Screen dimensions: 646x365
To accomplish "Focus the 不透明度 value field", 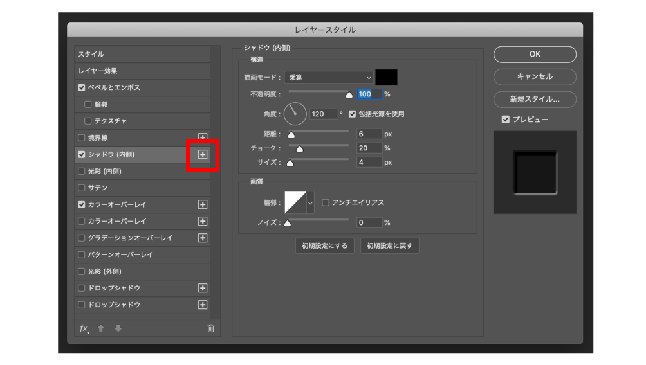I will (x=369, y=94).
